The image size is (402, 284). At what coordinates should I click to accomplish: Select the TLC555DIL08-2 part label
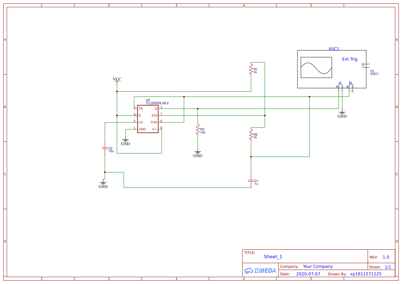[x=157, y=103]
